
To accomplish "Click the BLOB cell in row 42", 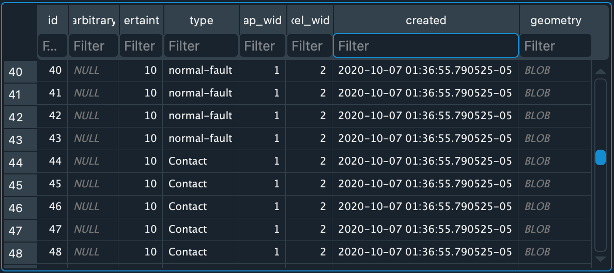I will (538, 116).
